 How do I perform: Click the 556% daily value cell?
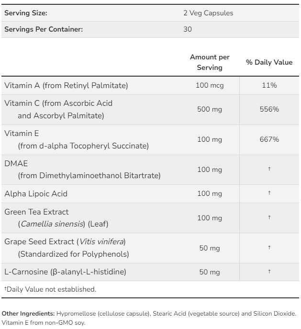click(269, 109)
